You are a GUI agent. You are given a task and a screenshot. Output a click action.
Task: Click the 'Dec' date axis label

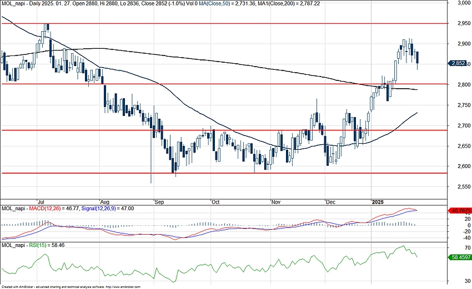tap(330, 202)
